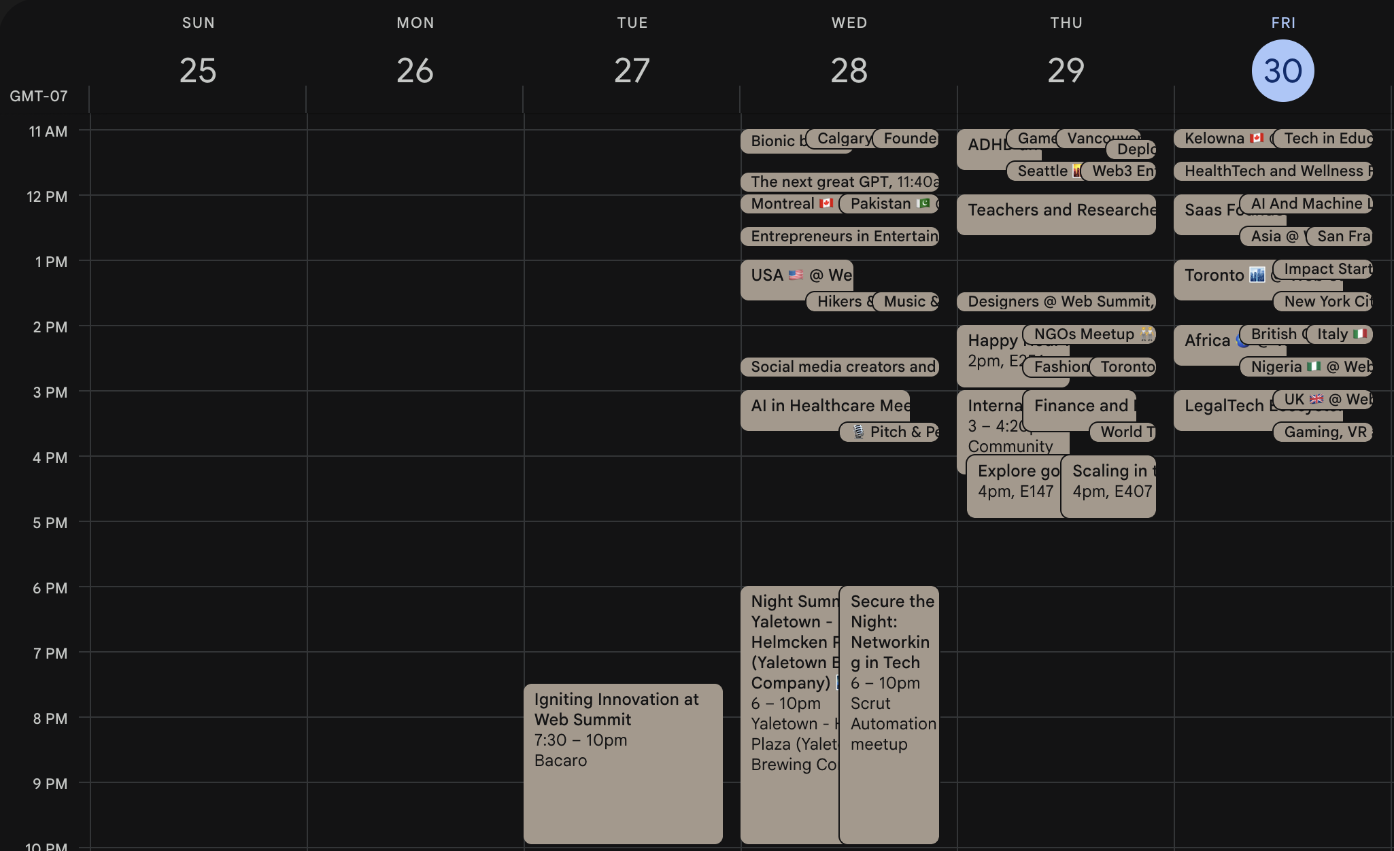Open 'Web3 En' Thursday event
This screenshot has width=1394, height=851.
(1119, 171)
